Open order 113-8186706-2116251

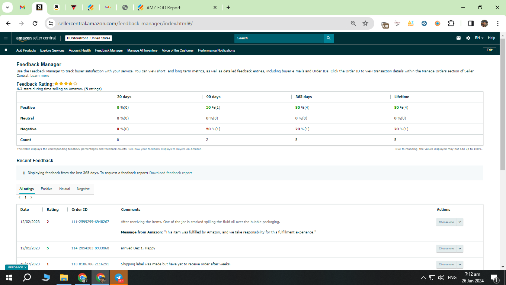click(x=90, y=264)
